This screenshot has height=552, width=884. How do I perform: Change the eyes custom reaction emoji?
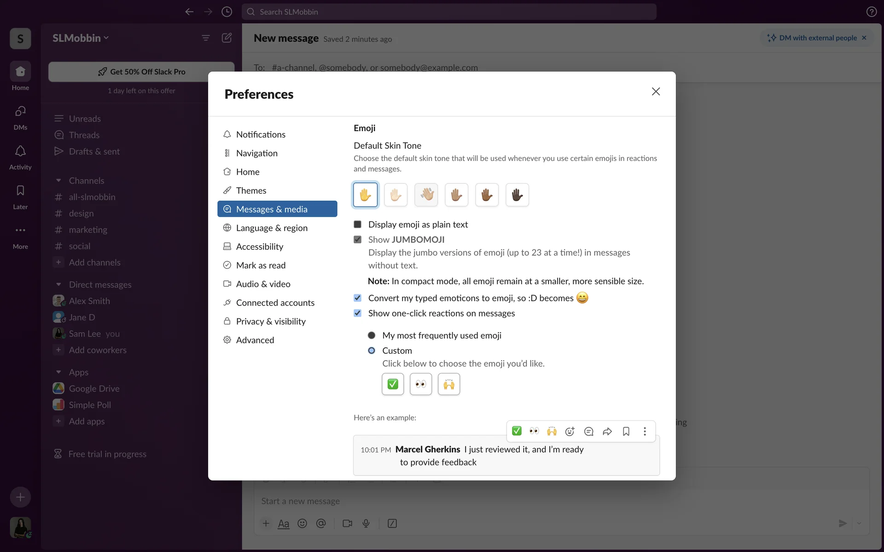420,384
